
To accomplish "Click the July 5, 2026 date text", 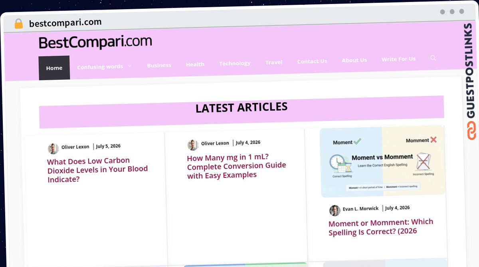I will point(108,146).
